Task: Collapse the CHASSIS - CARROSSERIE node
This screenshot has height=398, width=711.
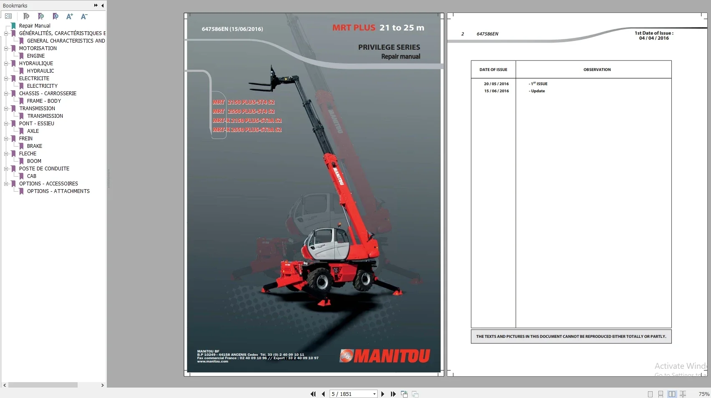Action: [6, 94]
